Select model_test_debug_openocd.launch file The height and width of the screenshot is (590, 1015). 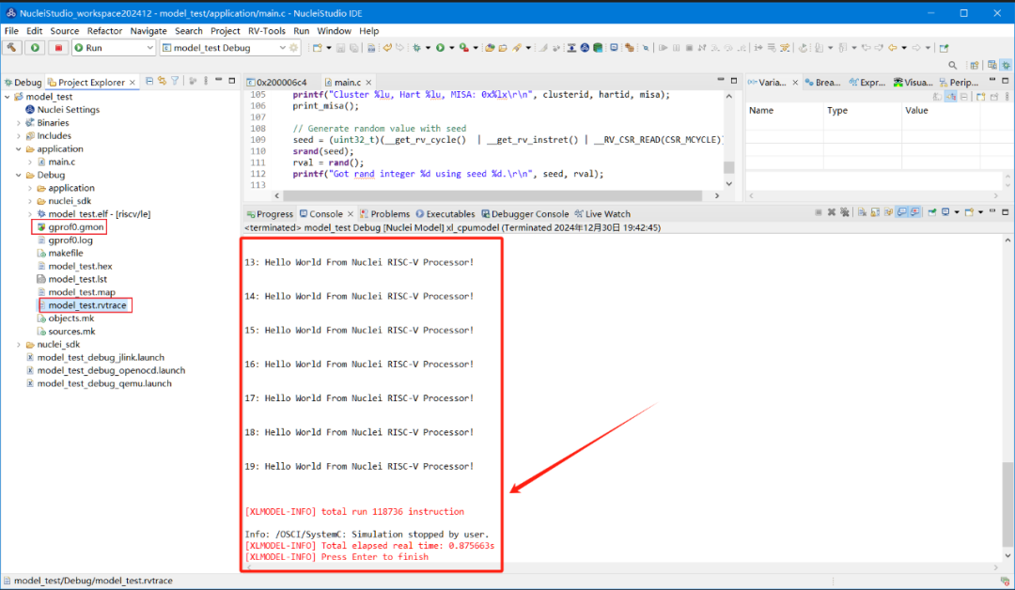[111, 370]
